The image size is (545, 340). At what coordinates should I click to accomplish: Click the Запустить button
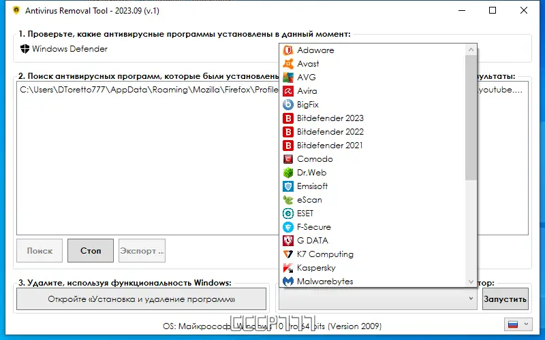click(x=505, y=299)
